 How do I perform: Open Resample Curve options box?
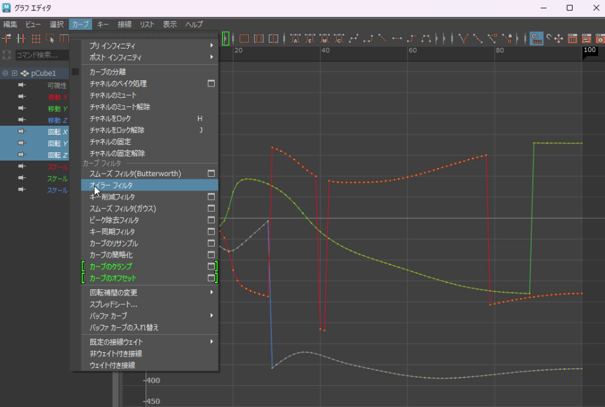click(211, 243)
